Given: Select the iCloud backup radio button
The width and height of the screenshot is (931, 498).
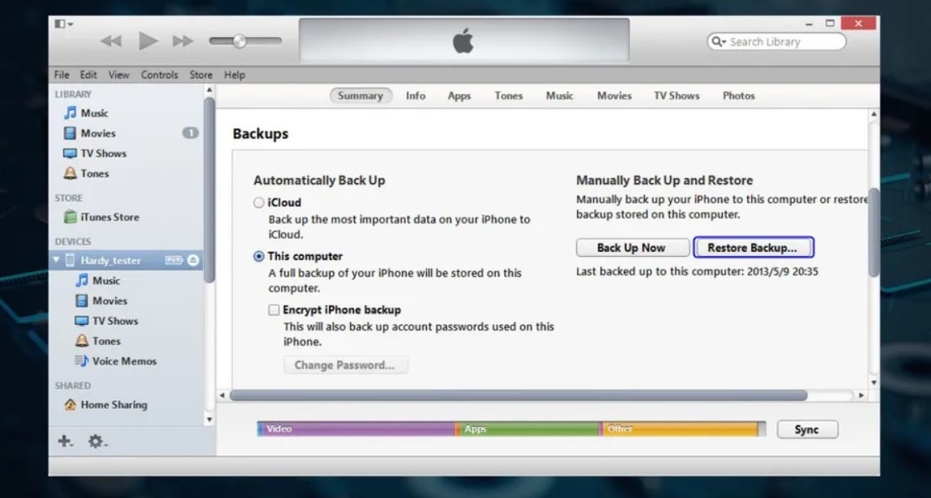Looking at the screenshot, I should (x=258, y=202).
